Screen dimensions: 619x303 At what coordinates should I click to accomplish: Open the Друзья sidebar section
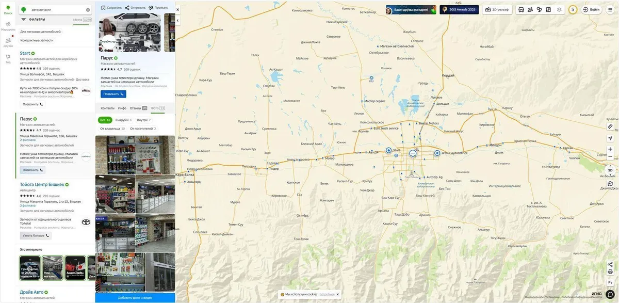pos(8,42)
